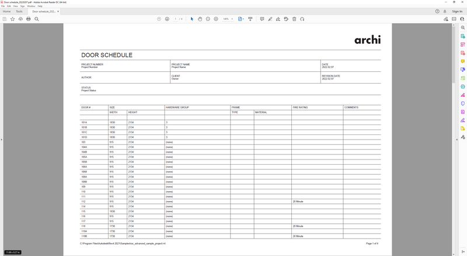Viewport: 467px width, 256px height.
Task: Select the Highlight text pen tool
Action: pyautogui.click(x=270, y=19)
